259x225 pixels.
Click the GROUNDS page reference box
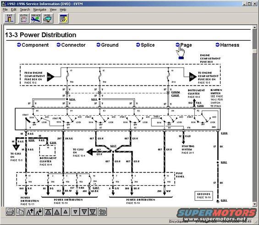204,196
